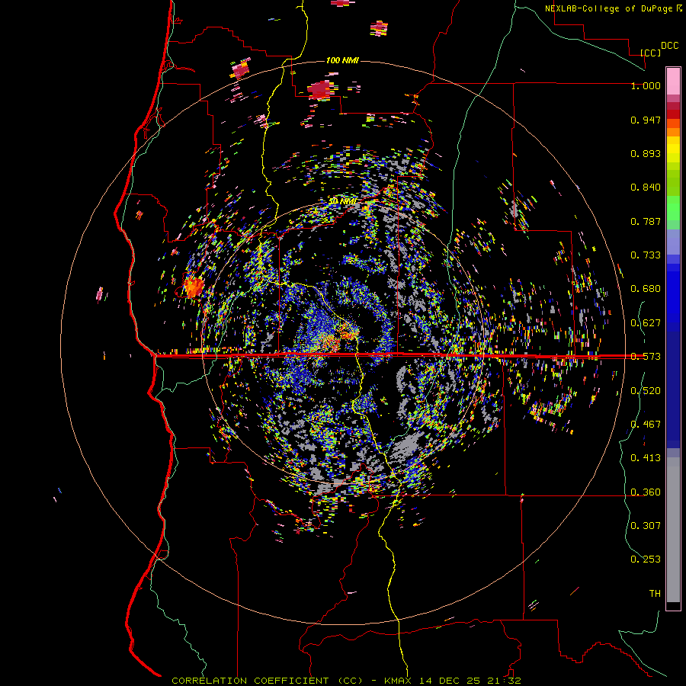
Task: Click the [CC] legend heading
Action: tap(651, 53)
